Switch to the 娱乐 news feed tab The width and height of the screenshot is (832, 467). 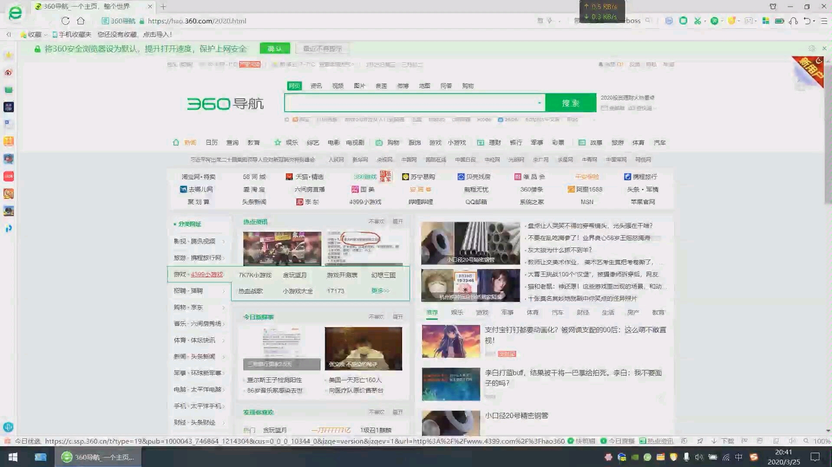click(x=457, y=312)
